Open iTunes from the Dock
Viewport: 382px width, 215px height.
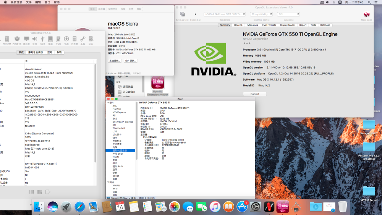tap(215, 207)
